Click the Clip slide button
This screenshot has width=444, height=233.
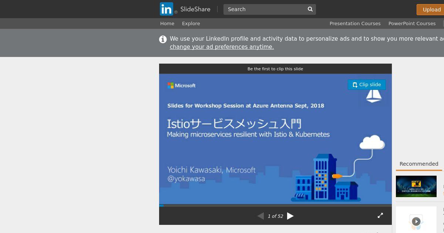click(x=367, y=84)
